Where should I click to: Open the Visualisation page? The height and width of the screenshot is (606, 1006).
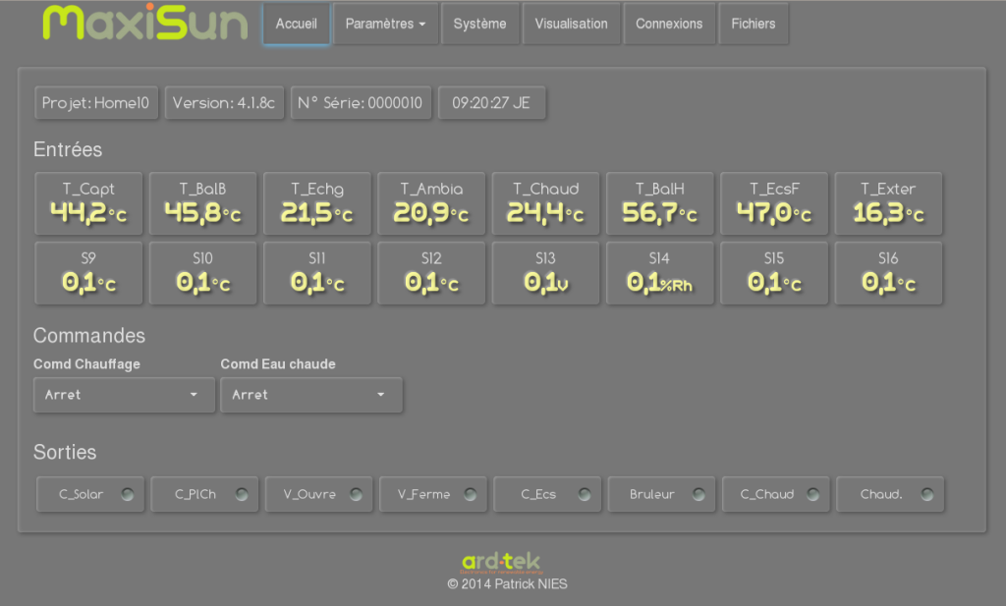(571, 24)
